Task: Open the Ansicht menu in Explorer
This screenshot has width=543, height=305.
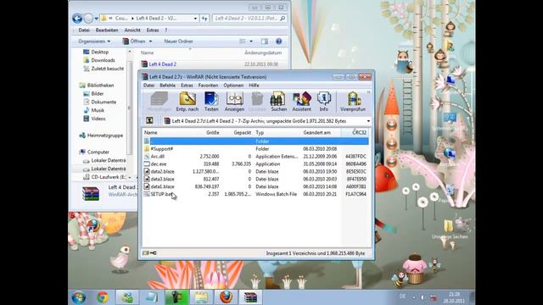Action: (132, 30)
